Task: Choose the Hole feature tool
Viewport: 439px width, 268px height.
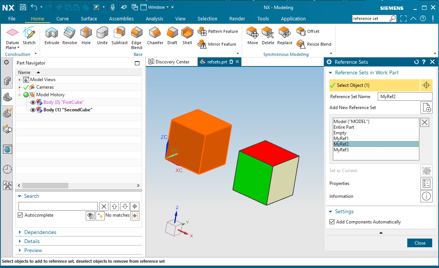Action: point(86,36)
